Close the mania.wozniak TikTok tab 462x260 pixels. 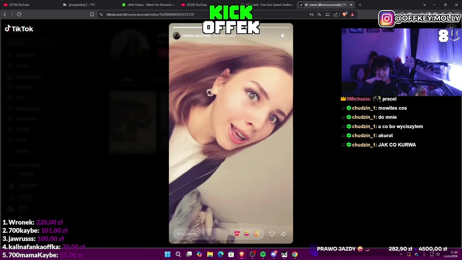point(351,5)
